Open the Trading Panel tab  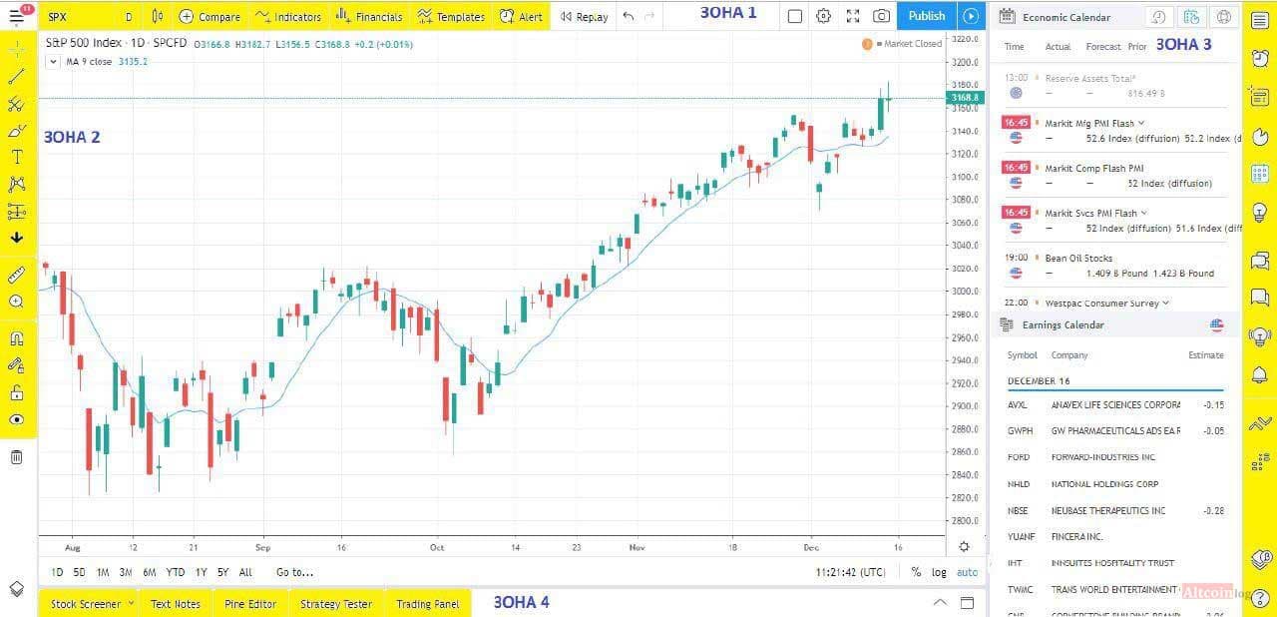point(428,603)
